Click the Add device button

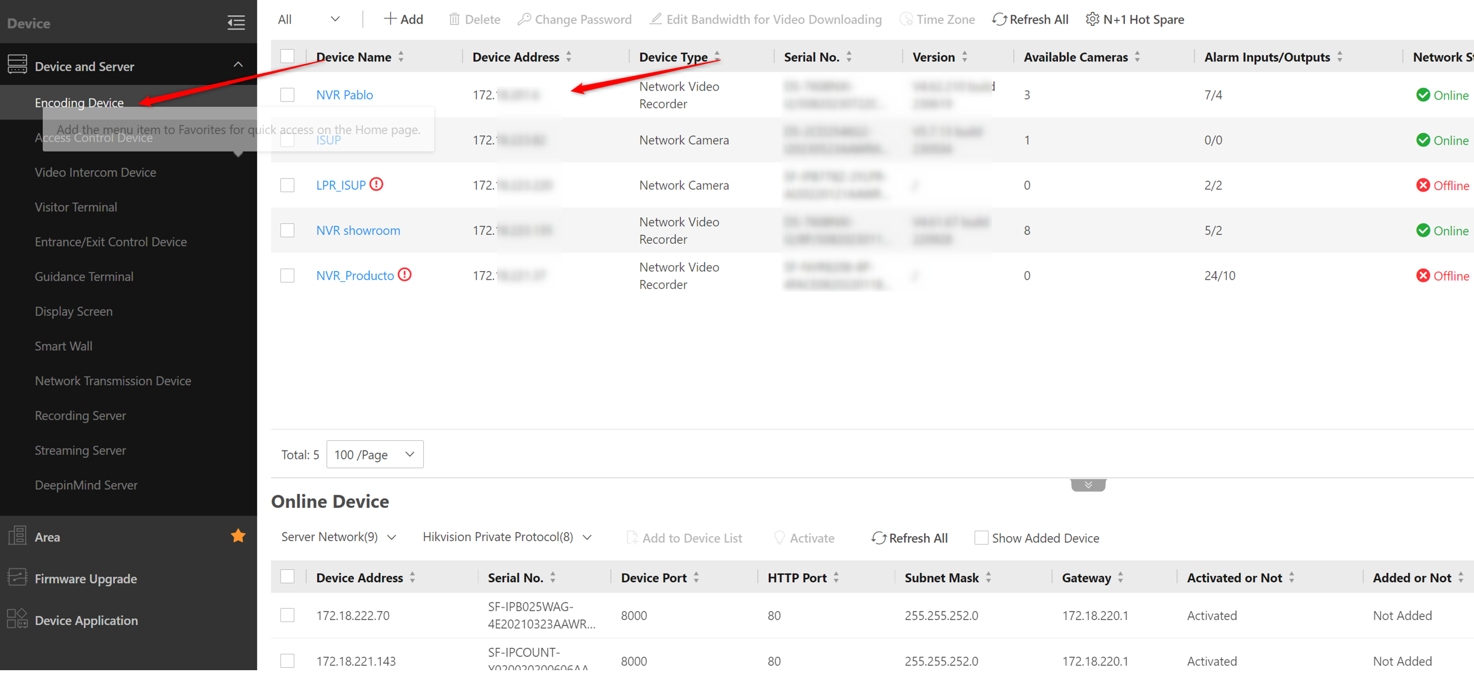click(x=403, y=19)
